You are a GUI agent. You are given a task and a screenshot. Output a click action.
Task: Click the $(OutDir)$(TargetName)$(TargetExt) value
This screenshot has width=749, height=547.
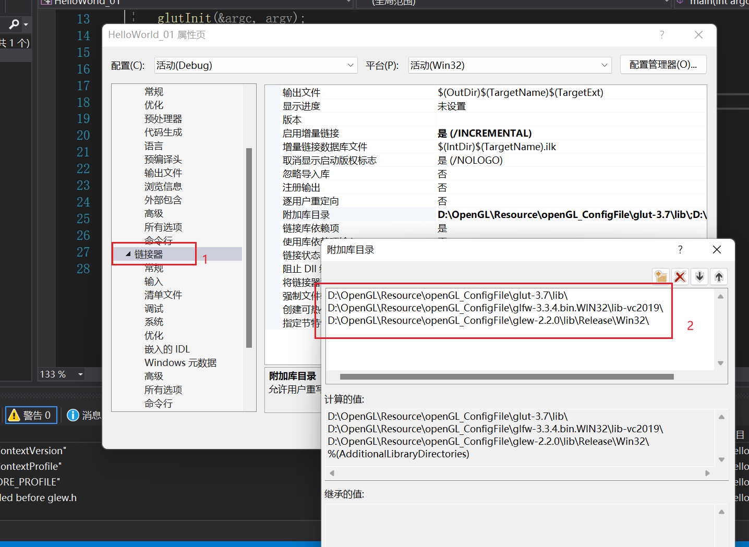[x=521, y=93]
